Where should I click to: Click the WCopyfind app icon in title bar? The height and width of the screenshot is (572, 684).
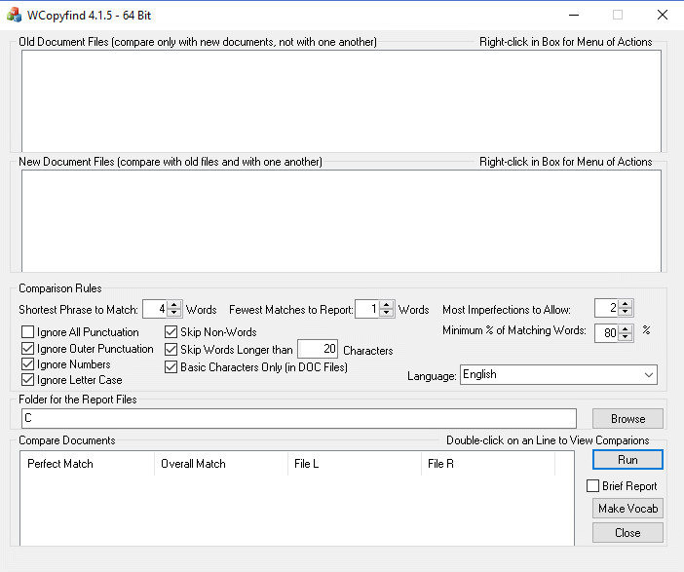pyautogui.click(x=14, y=15)
